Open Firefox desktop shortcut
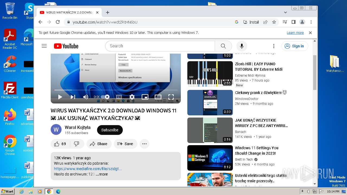347x195 pixels. tap(10, 117)
